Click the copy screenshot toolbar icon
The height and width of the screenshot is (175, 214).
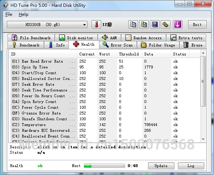tap(144, 24)
